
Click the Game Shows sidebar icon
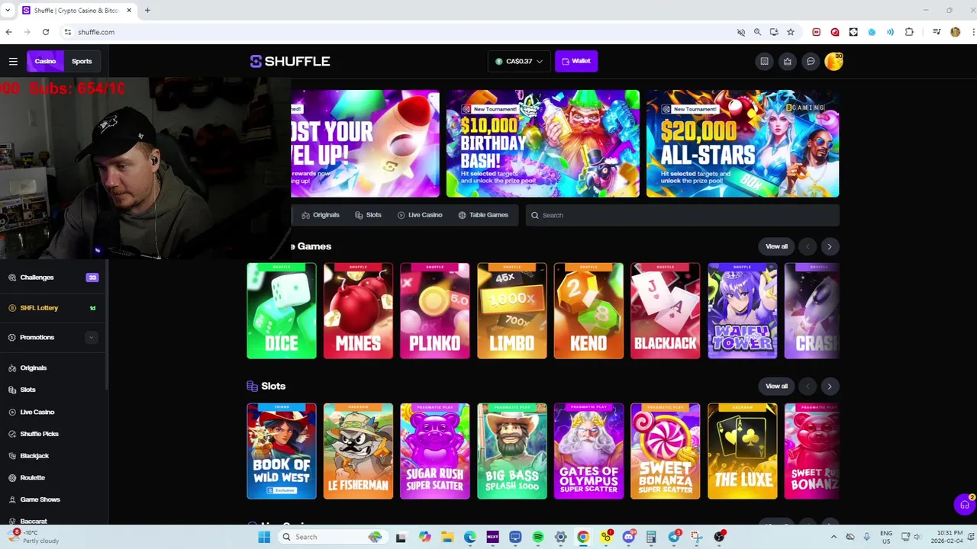coord(12,499)
